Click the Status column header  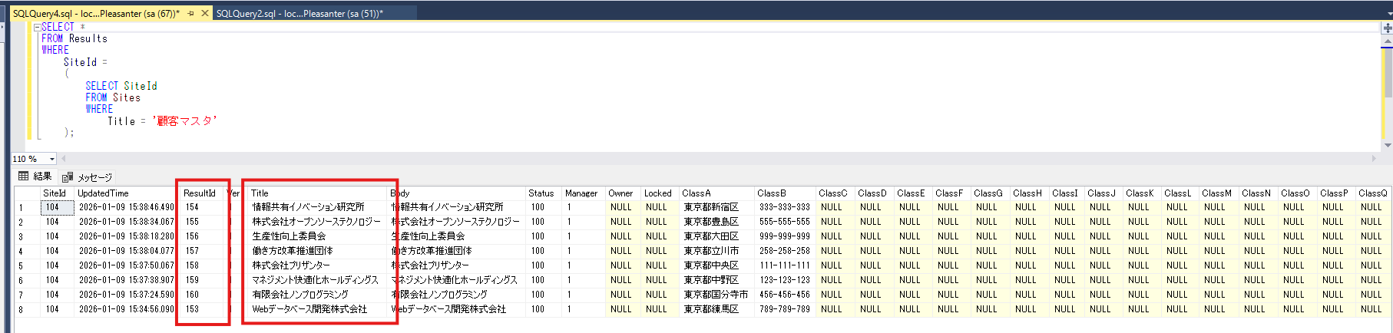pyautogui.click(x=543, y=193)
